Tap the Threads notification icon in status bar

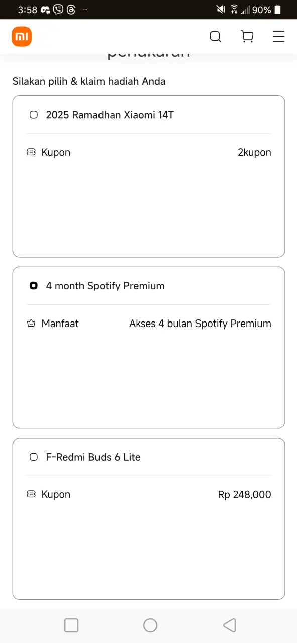tap(71, 9)
